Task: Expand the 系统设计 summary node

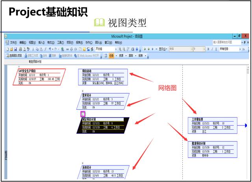Action: [x=83, y=163]
